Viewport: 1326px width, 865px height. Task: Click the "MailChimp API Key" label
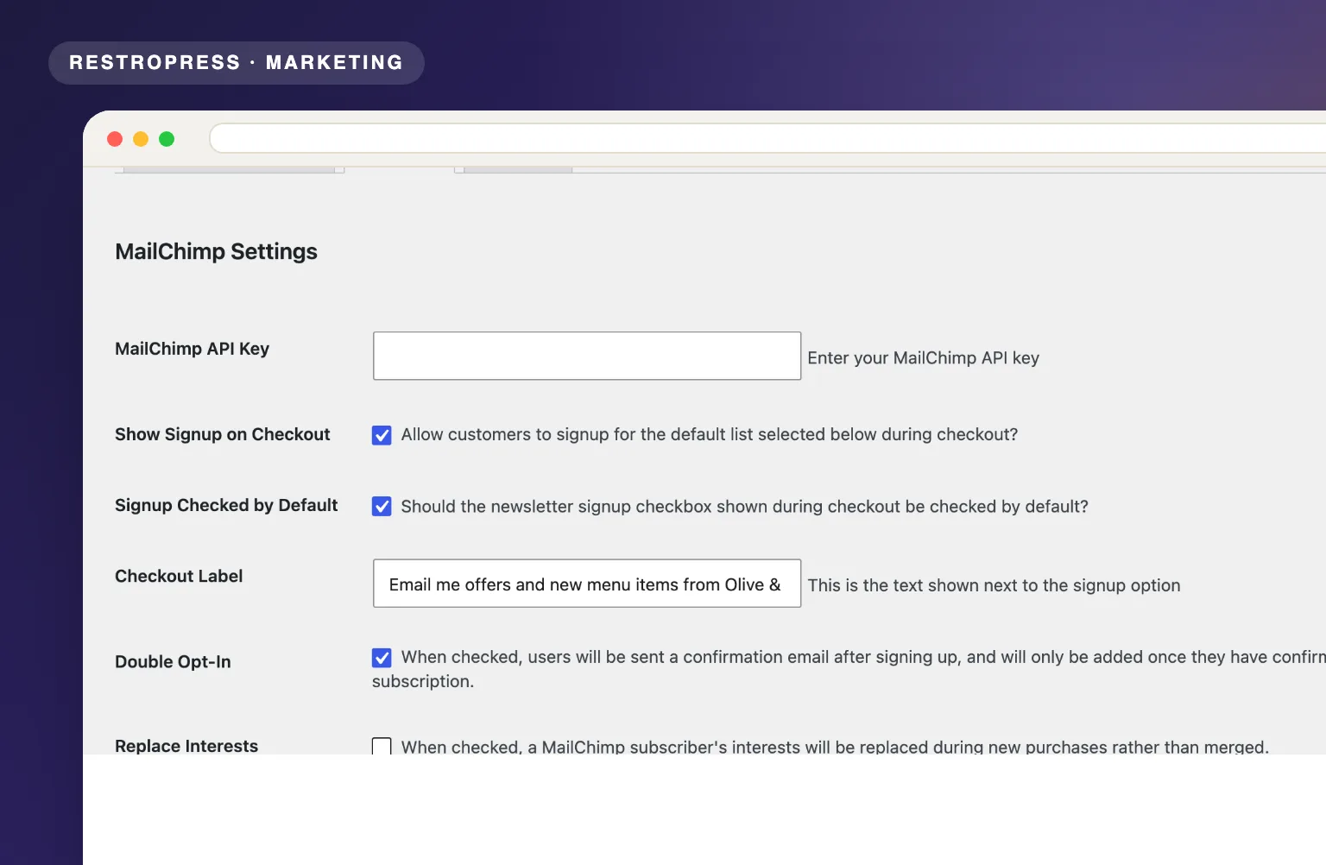point(192,349)
